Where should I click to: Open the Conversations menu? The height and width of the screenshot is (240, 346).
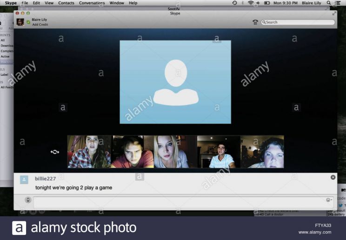92,3
